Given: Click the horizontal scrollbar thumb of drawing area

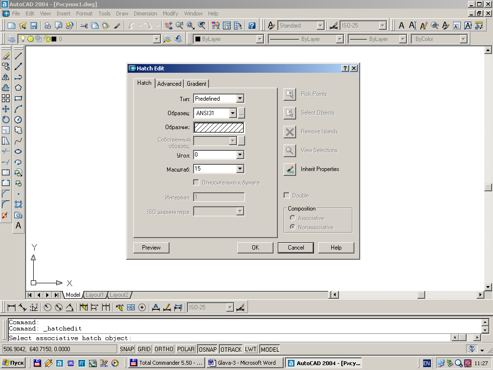Looking at the screenshot, I should (421, 295).
